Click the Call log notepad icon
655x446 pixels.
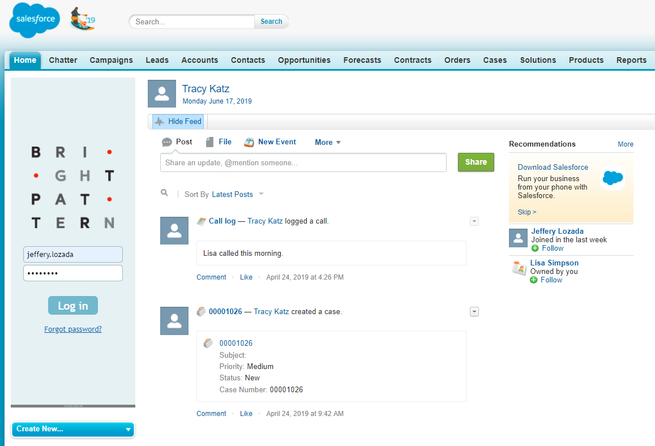click(202, 221)
